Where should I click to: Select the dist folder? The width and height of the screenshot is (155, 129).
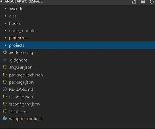(77, 16)
